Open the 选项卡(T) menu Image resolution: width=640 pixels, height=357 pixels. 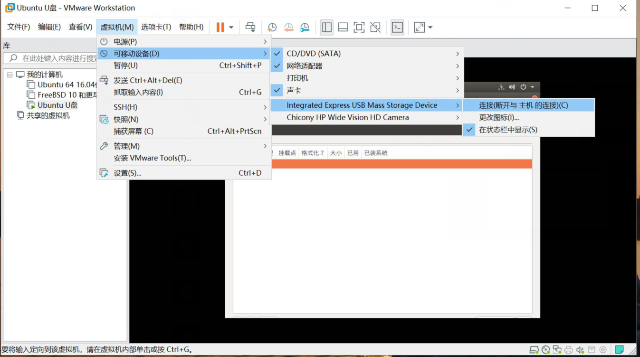[156, 27]
